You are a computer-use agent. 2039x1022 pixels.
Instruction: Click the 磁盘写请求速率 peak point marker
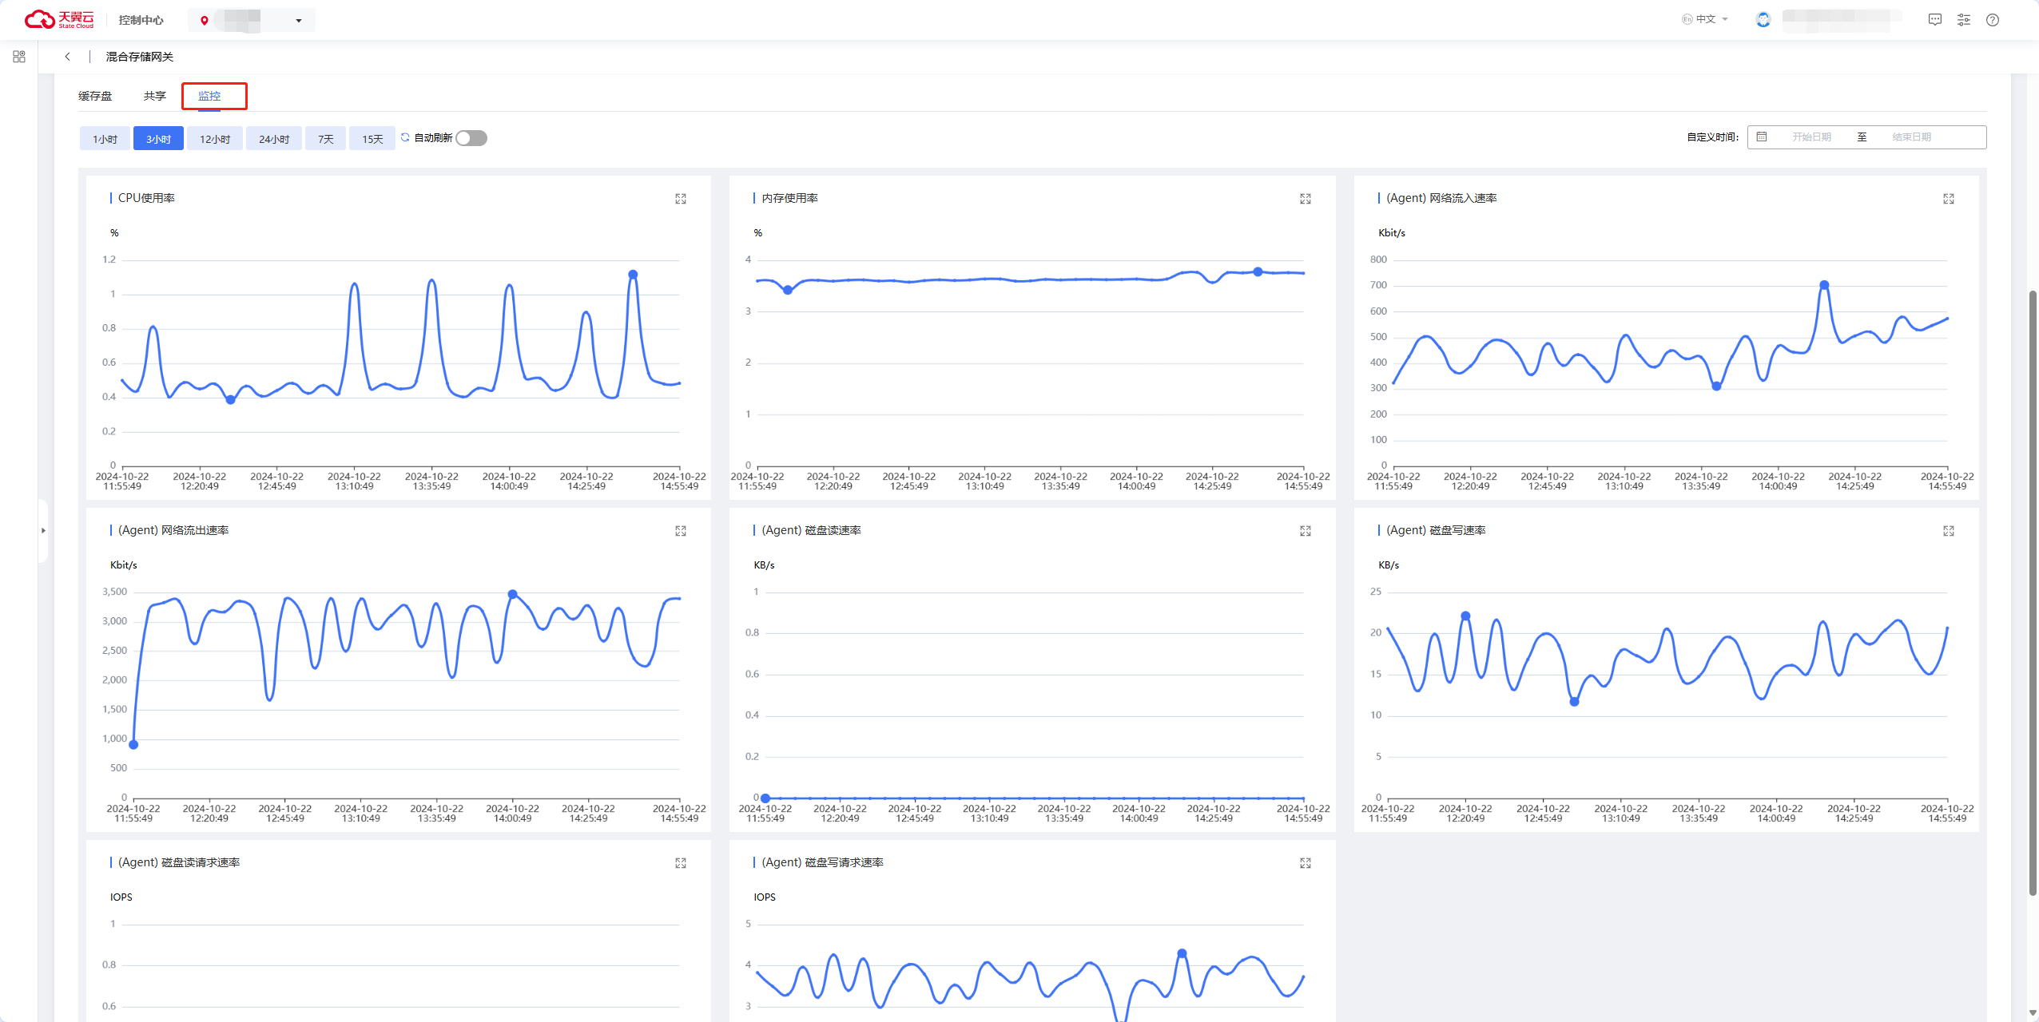click(x=1182, y=954)
